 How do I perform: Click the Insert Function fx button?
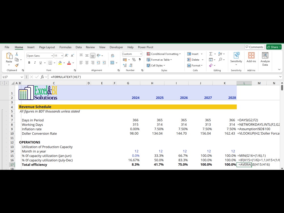tap(42, 77)
